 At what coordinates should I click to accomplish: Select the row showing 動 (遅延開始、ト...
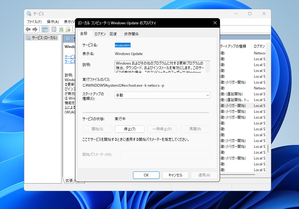point(243,100)
